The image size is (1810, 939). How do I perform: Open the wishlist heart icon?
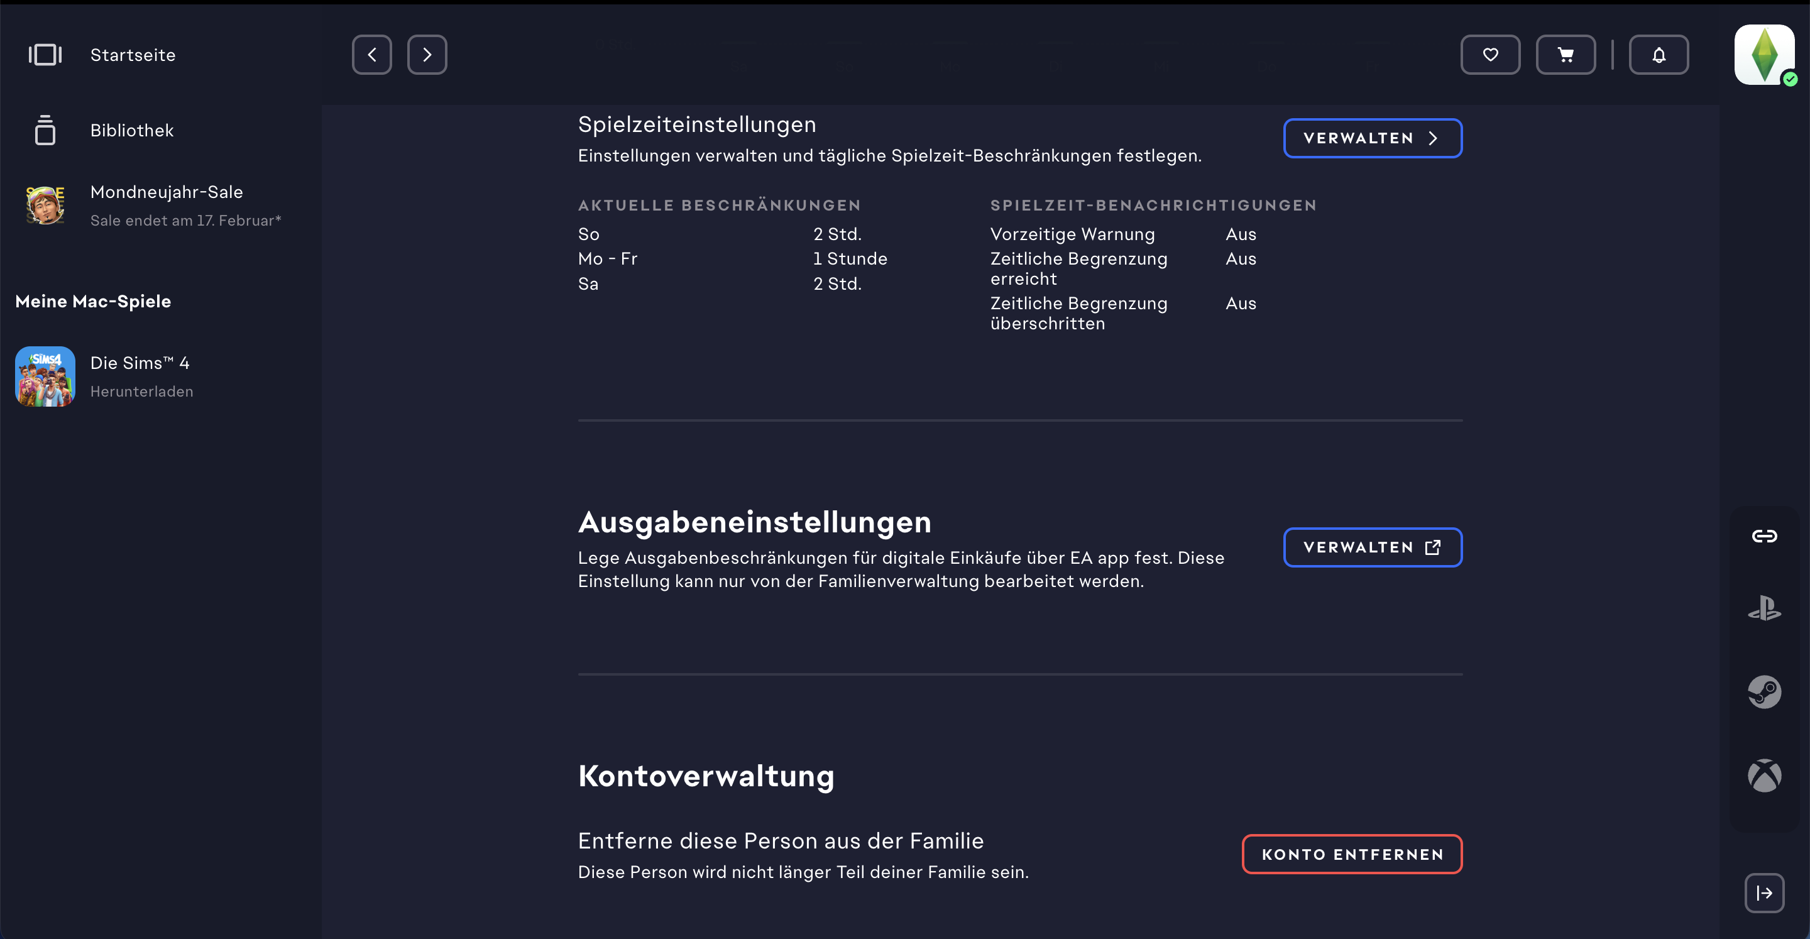click(1489, 55)
